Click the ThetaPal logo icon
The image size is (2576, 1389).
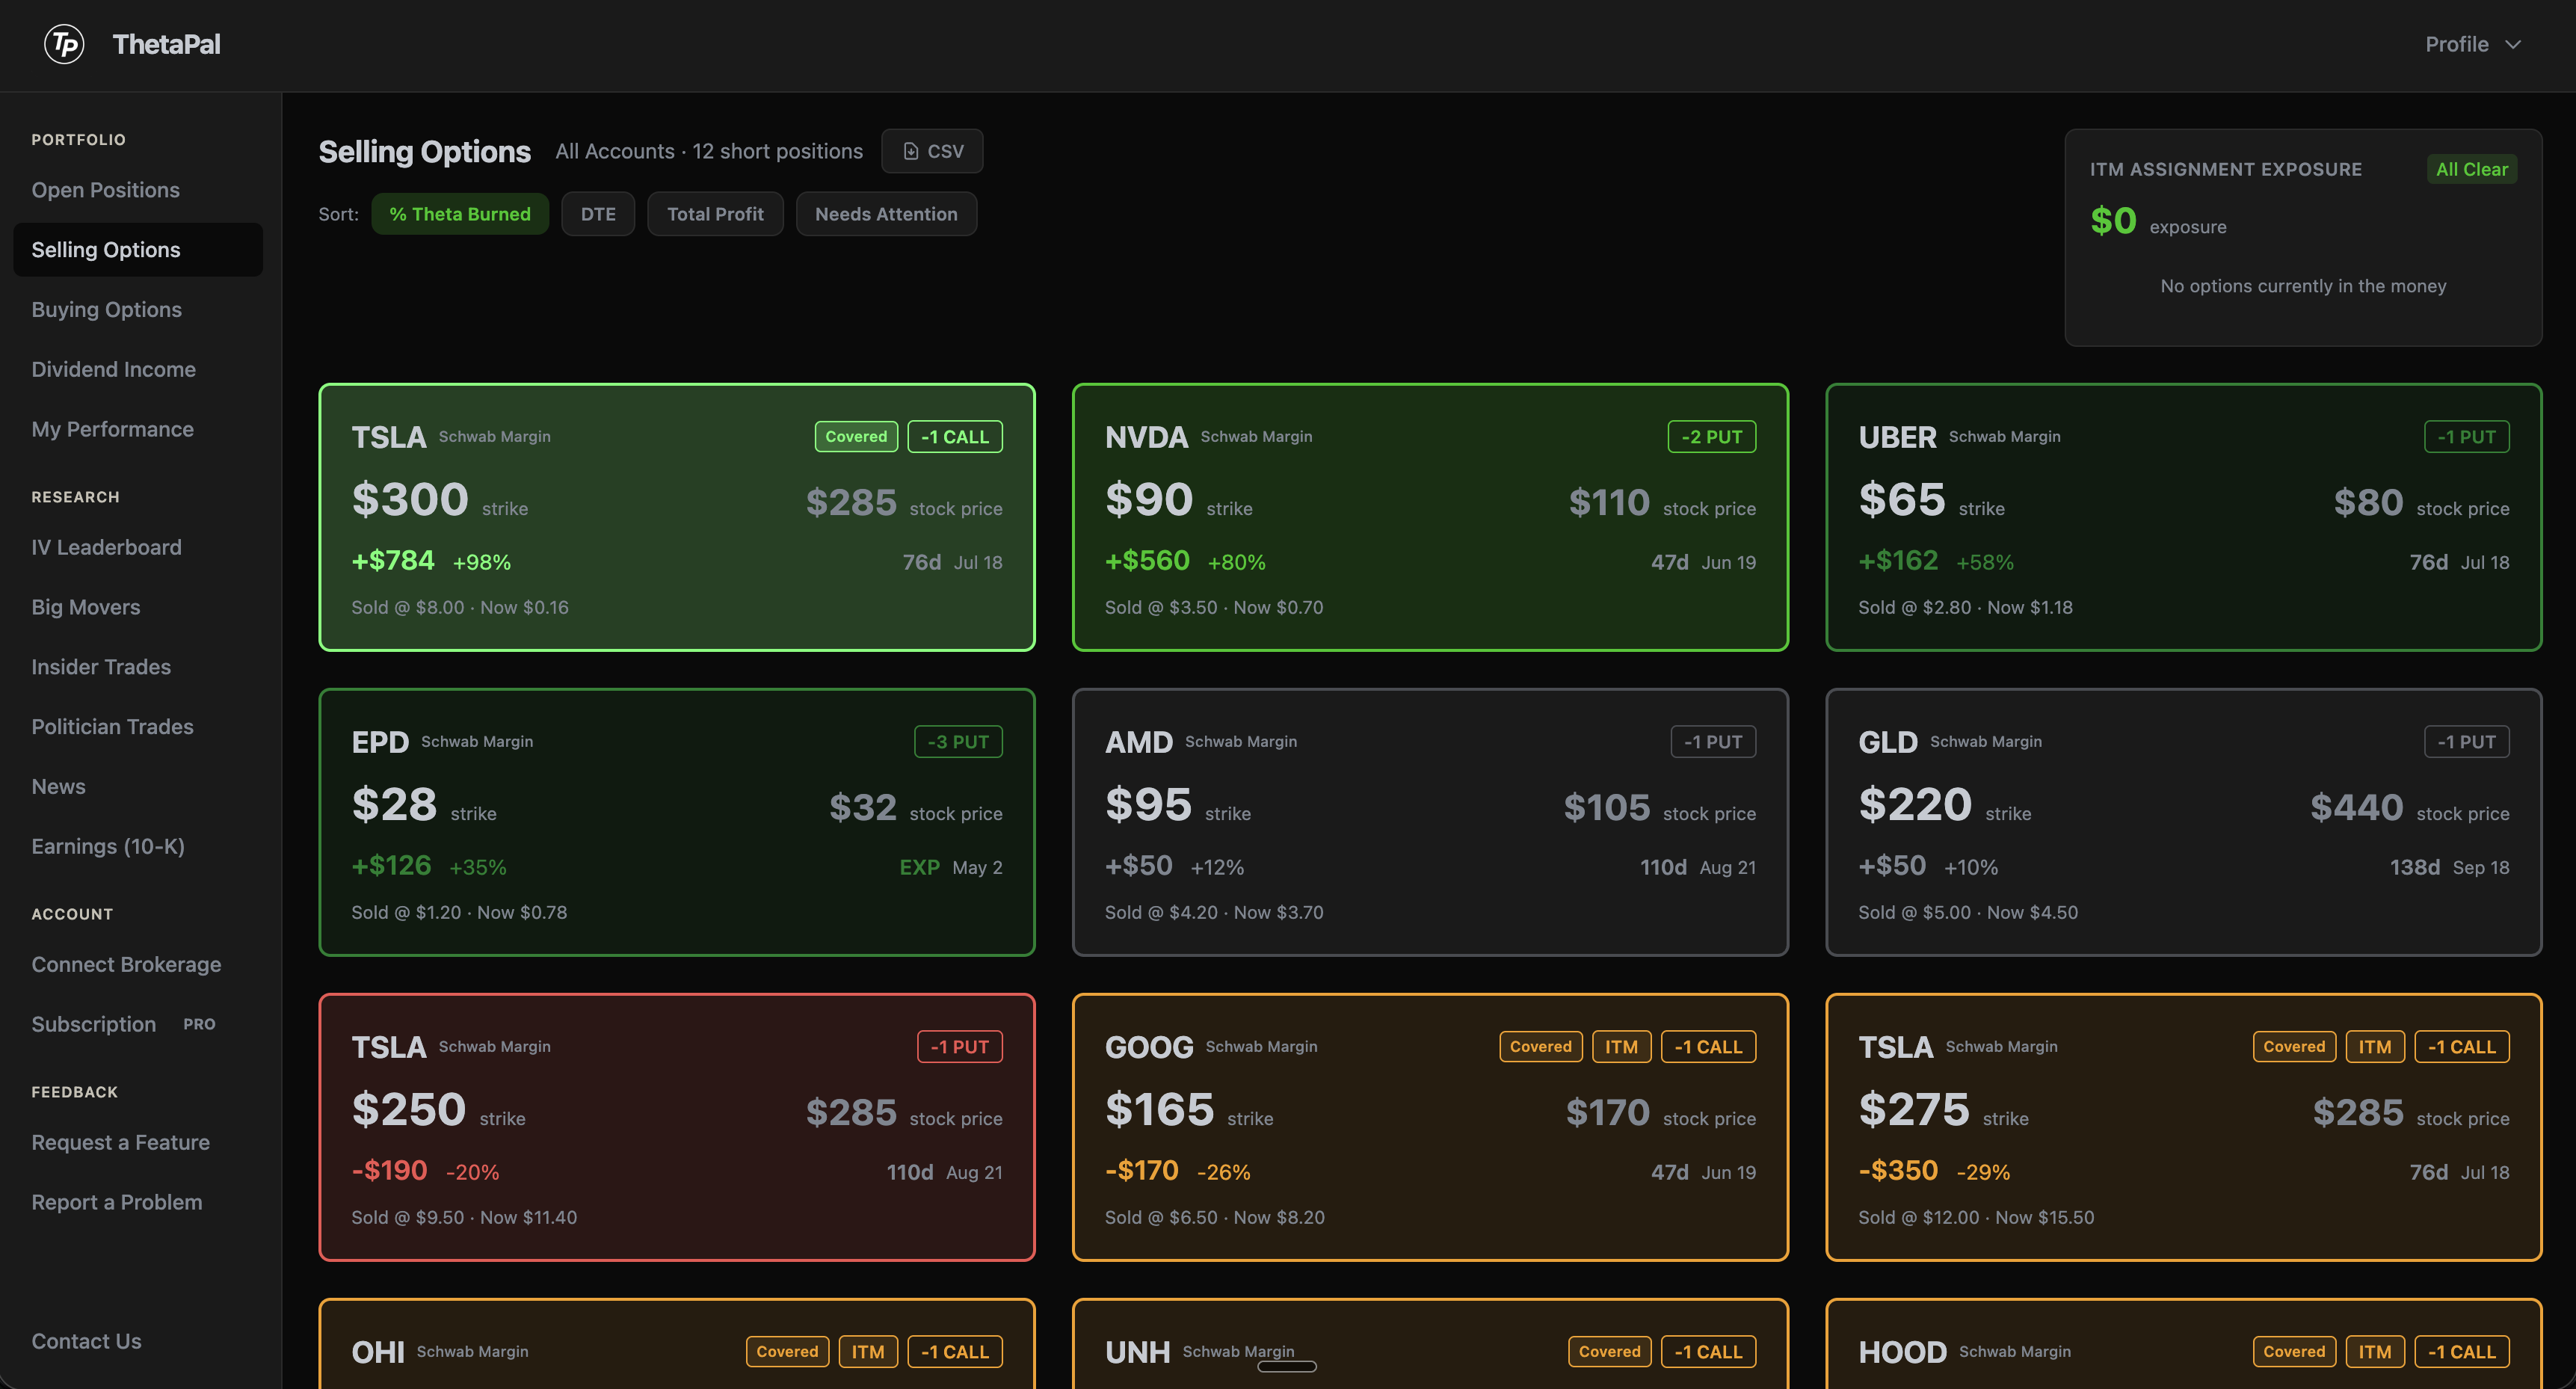64,44
